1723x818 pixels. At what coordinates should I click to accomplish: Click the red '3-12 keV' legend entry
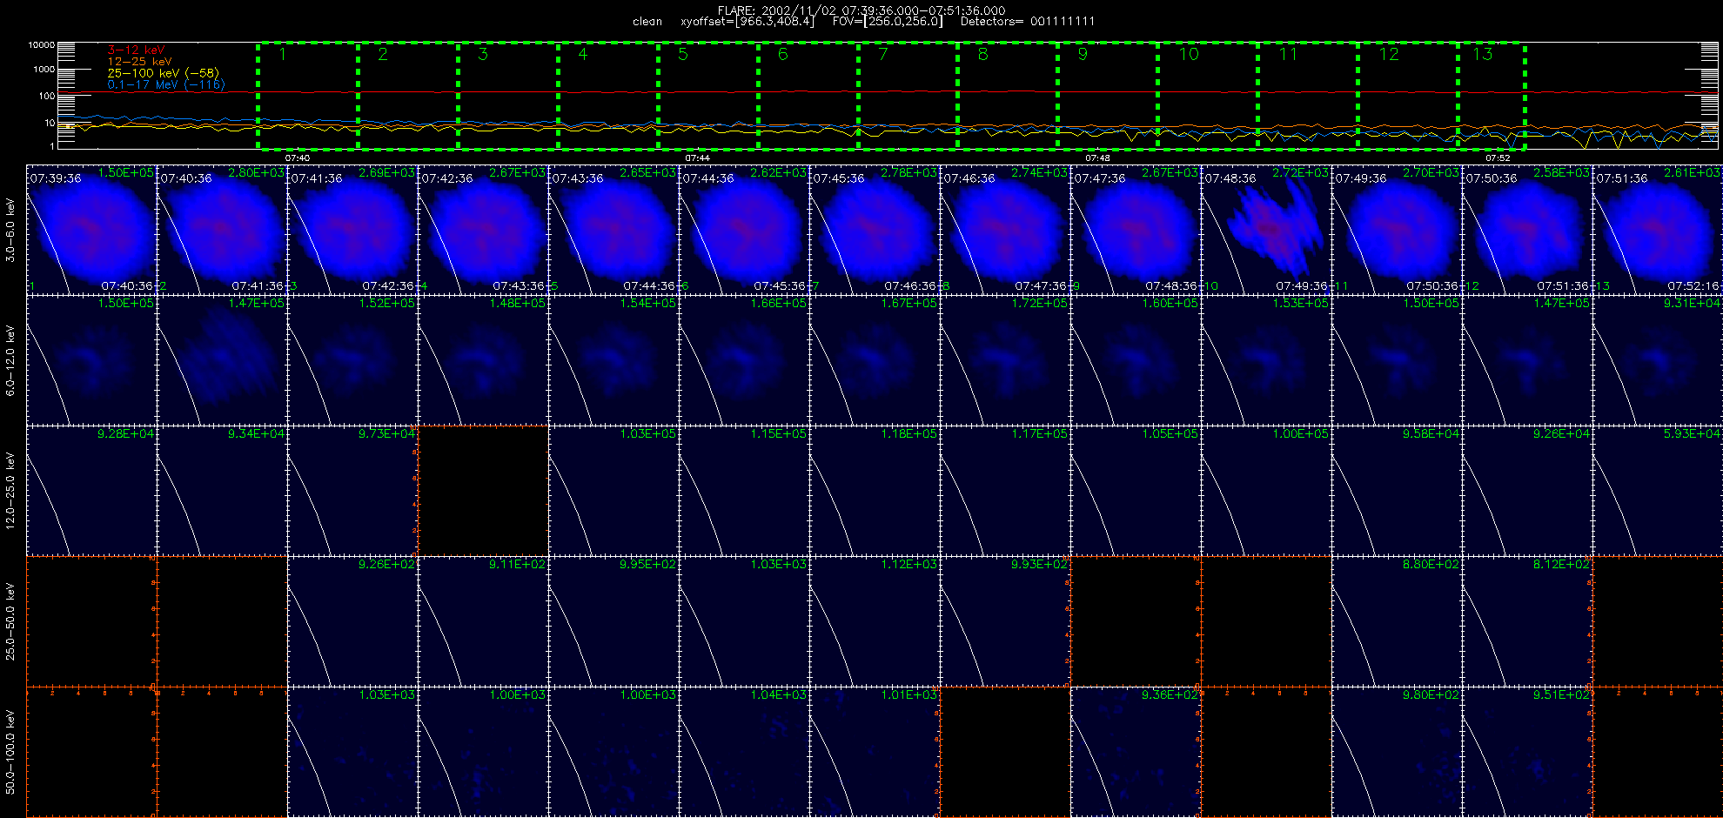click(x=136, y=50)
